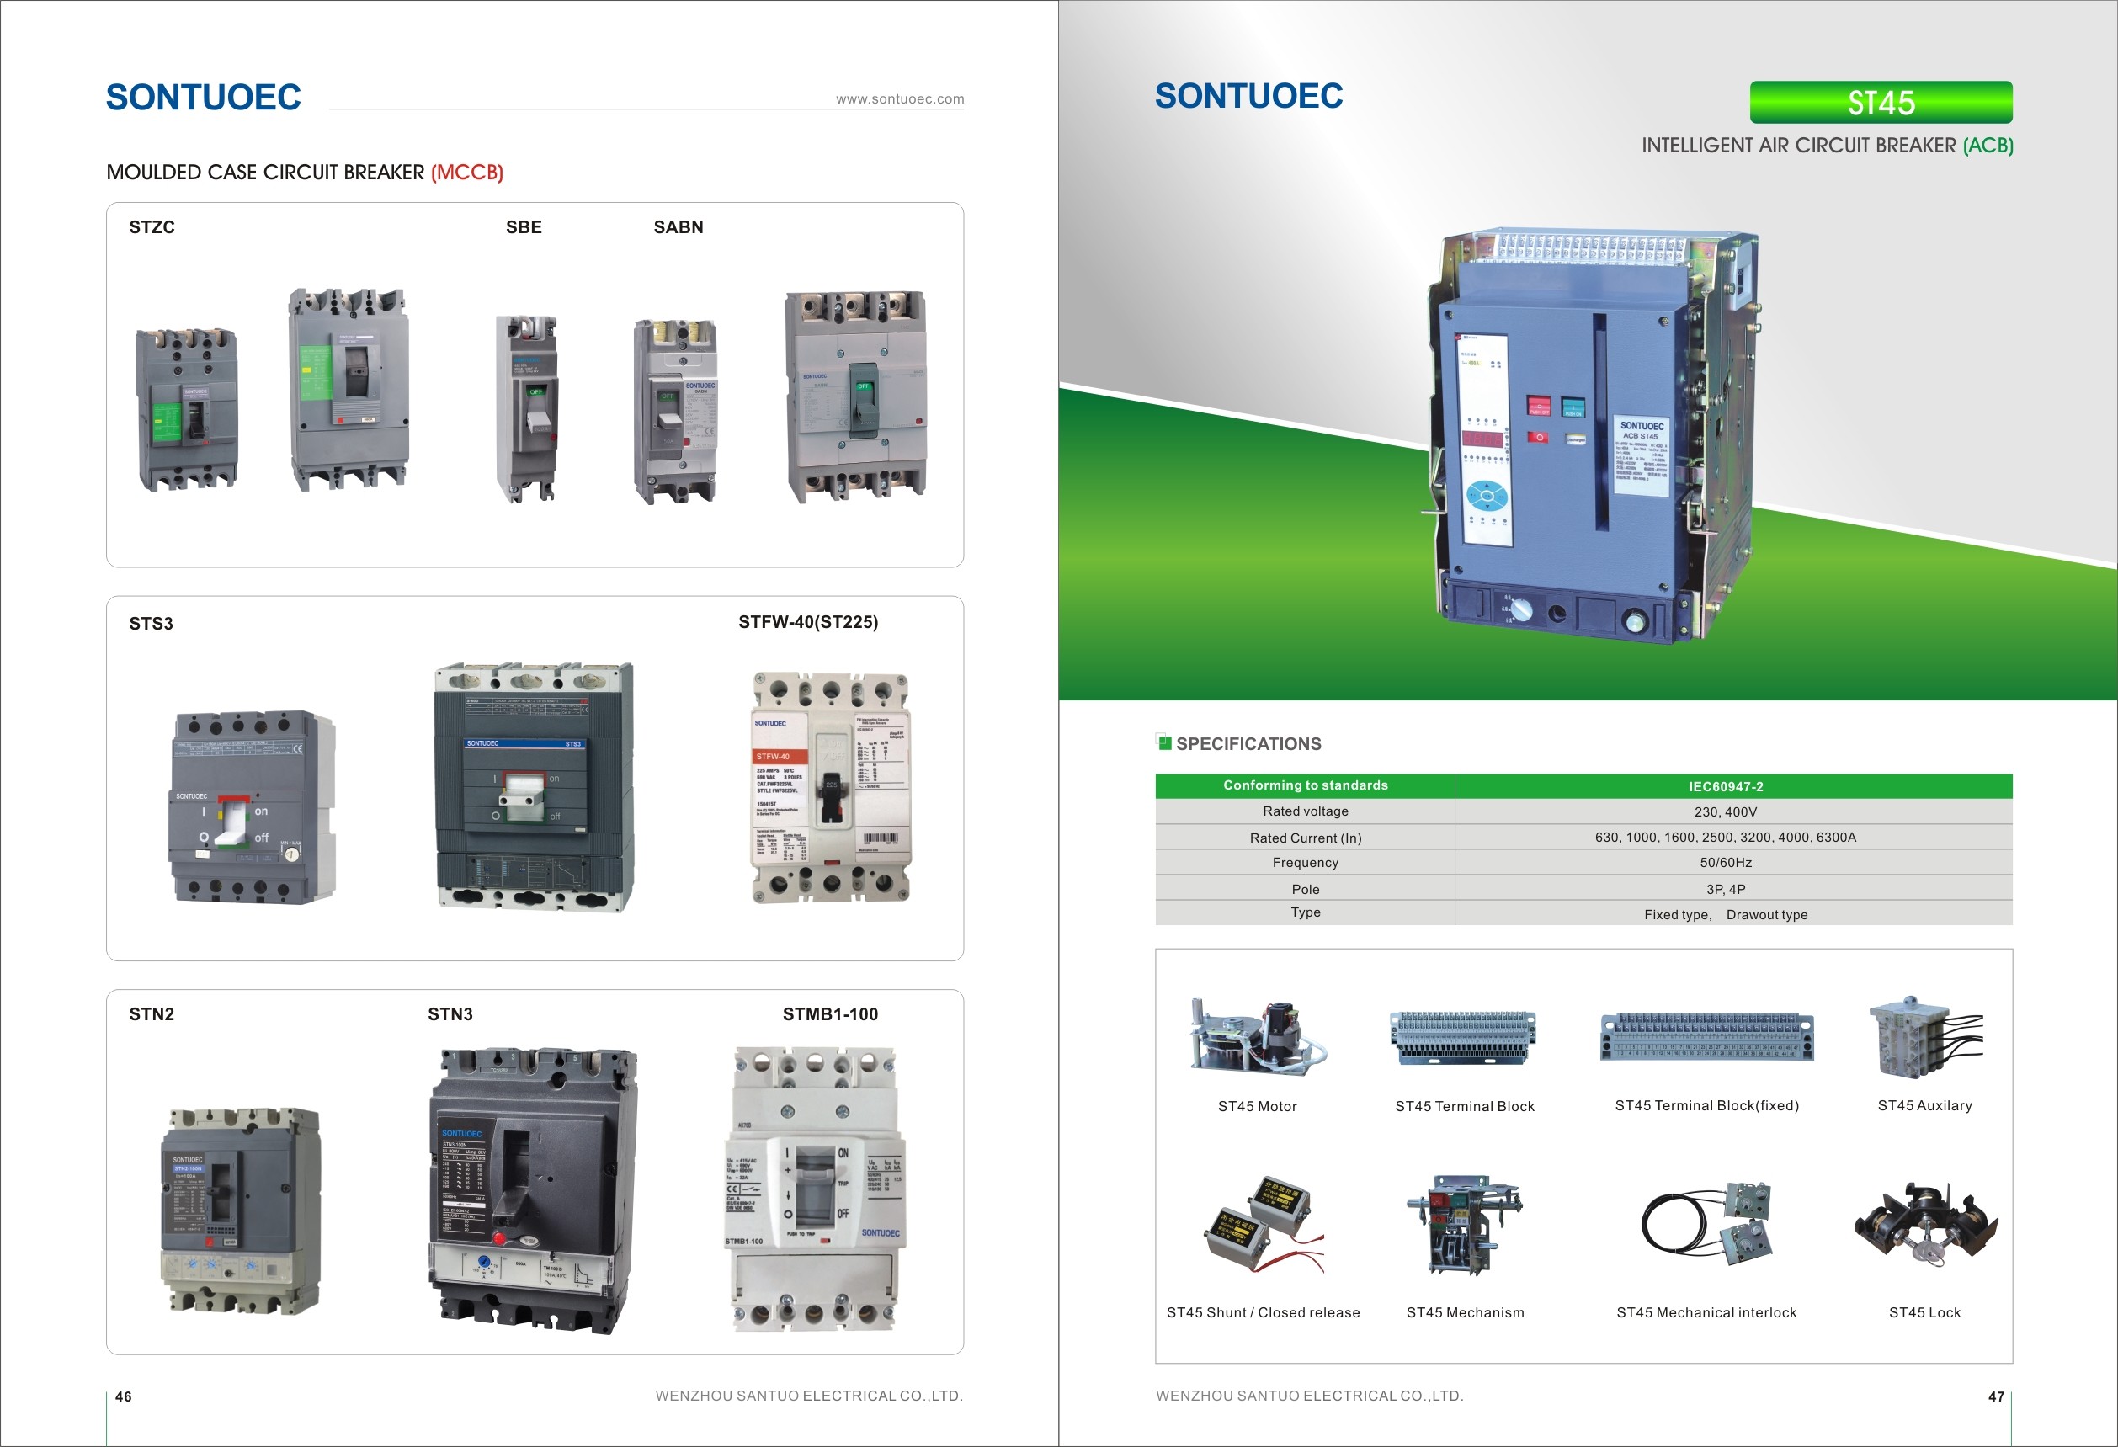Click the IEC60947-2 header cell
Image resolution: width=2118 pixels, height=1447 pixels.
pos(1733,786)
